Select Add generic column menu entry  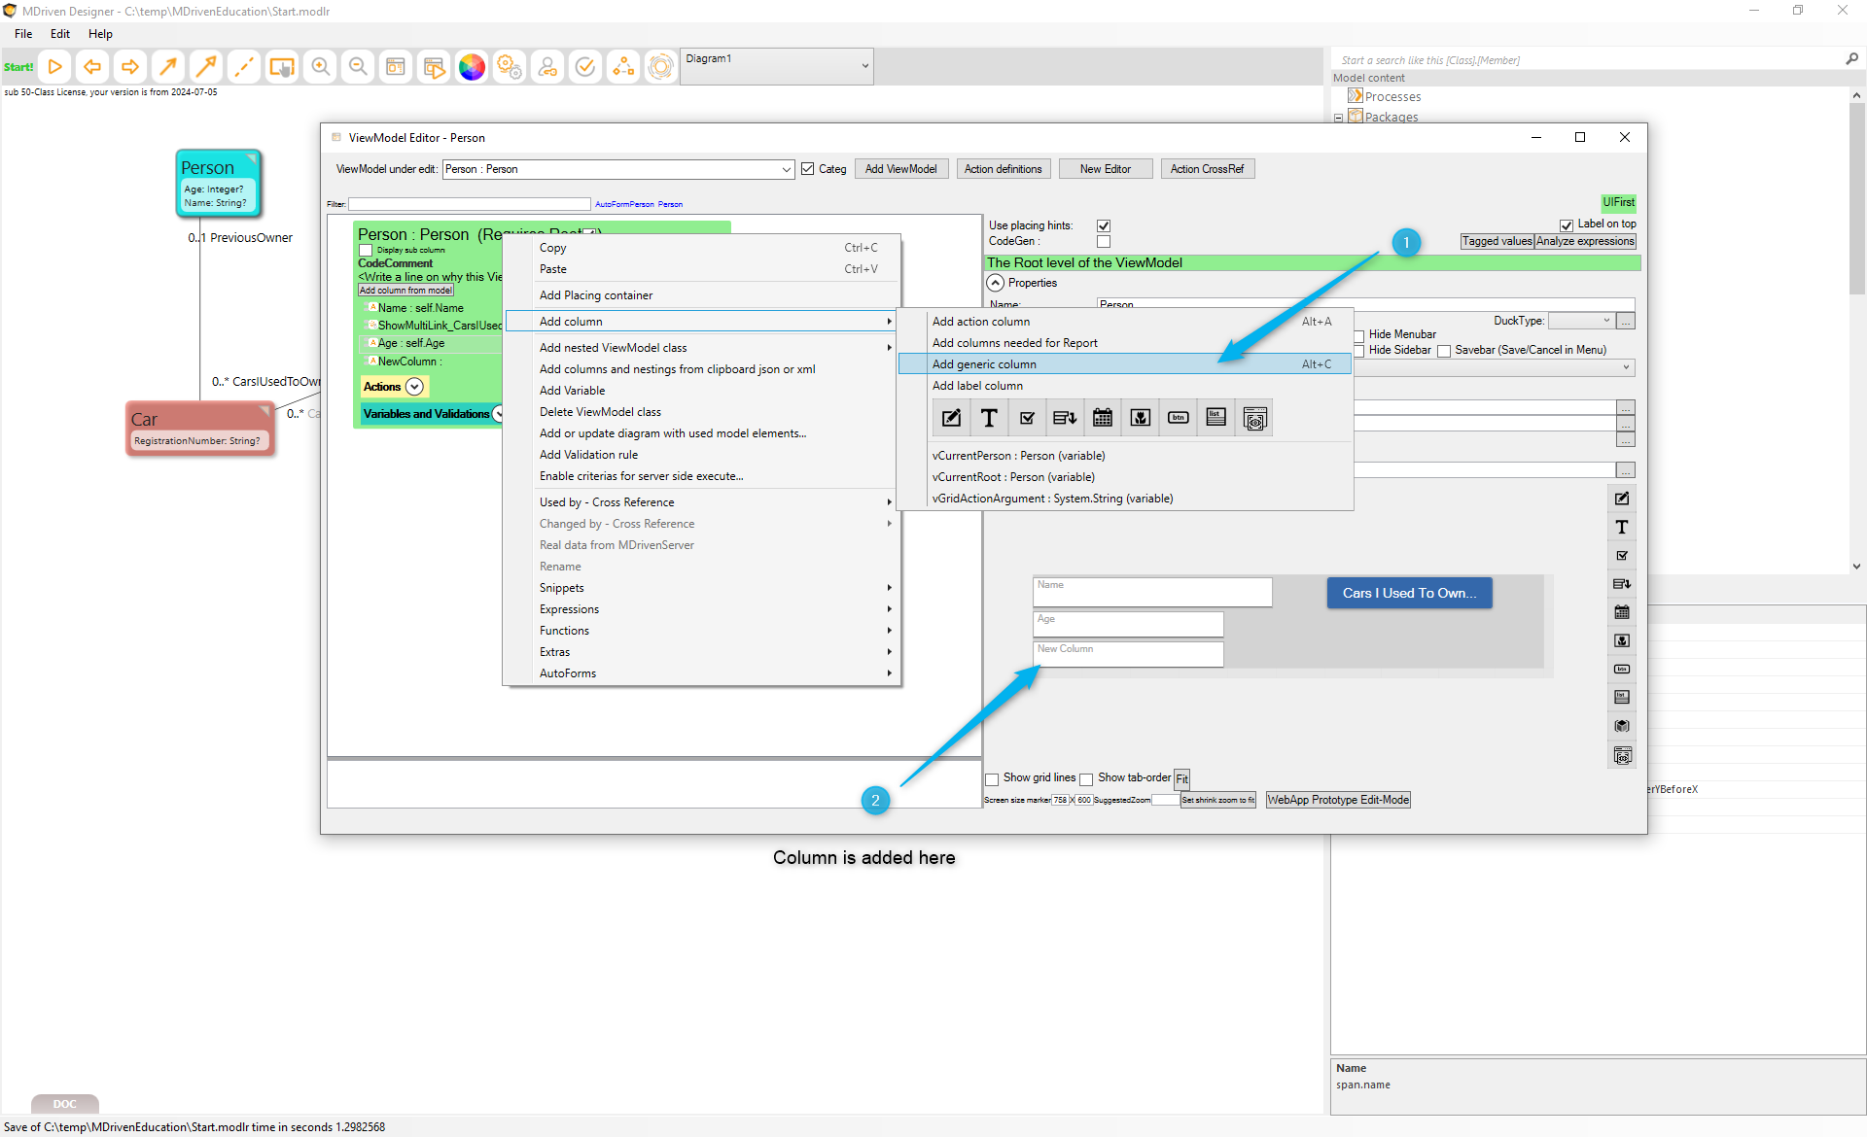(x=984, y=364)
